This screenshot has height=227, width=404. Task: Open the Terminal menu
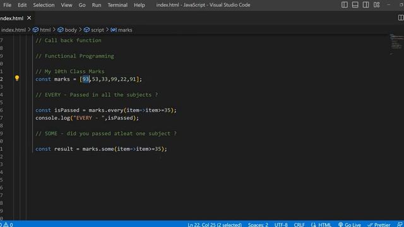(117, 5)
